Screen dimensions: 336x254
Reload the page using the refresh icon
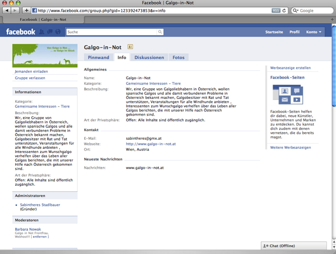pos(284,10)
